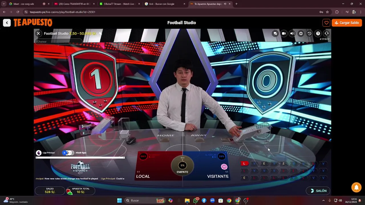Viewport: 365px width, 205px height.
Task: Reload the page
Action: point(18,12)
